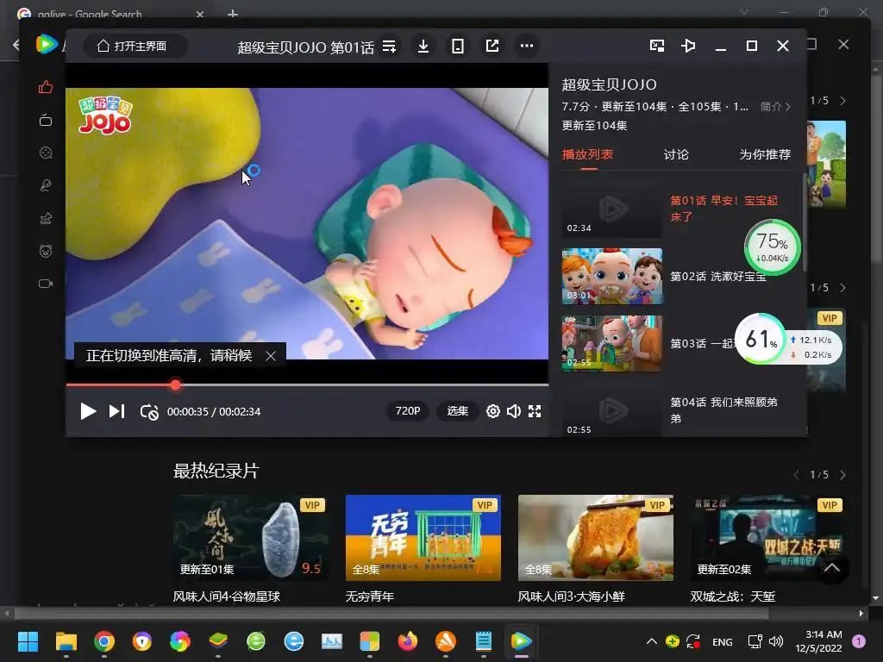Click the ENG language indicator
Image resolution: width=883 pixels, height=662 pixels.
[x=723, y=642]
